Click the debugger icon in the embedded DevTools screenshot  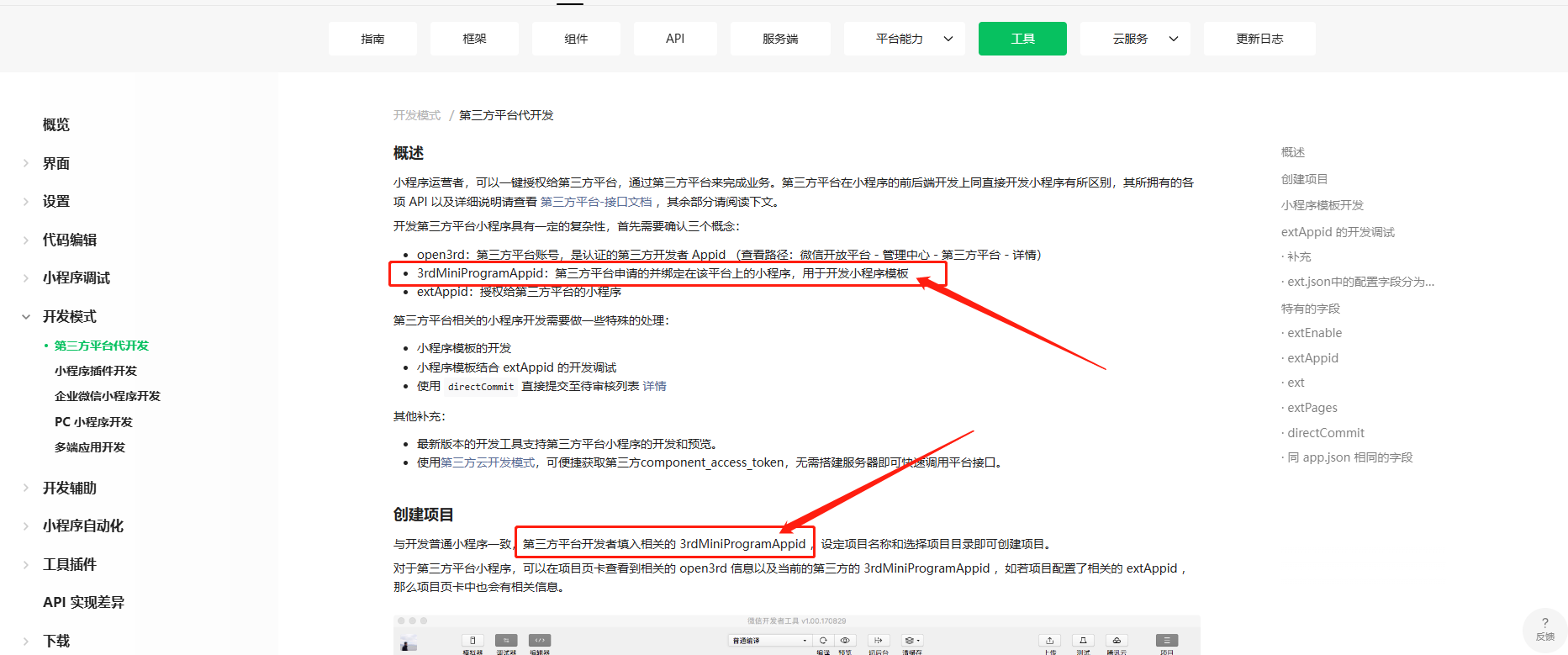tap(506, 640)
